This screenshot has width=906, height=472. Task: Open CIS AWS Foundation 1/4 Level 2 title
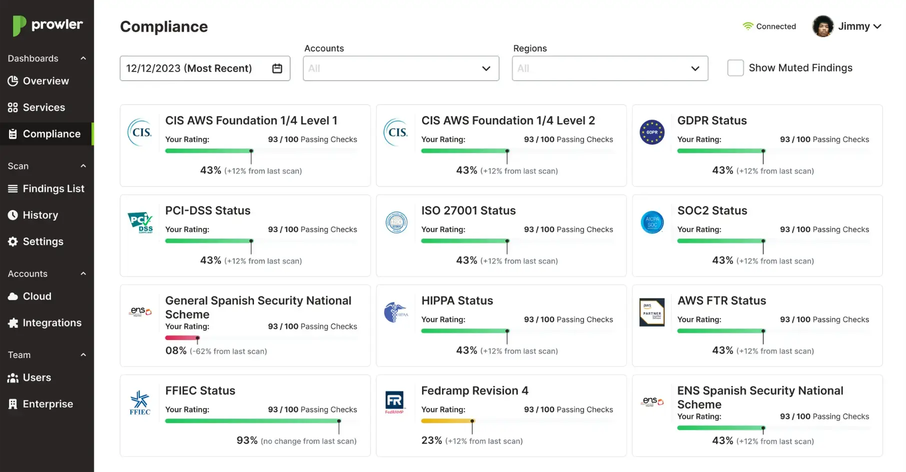[x=508, y=120]
